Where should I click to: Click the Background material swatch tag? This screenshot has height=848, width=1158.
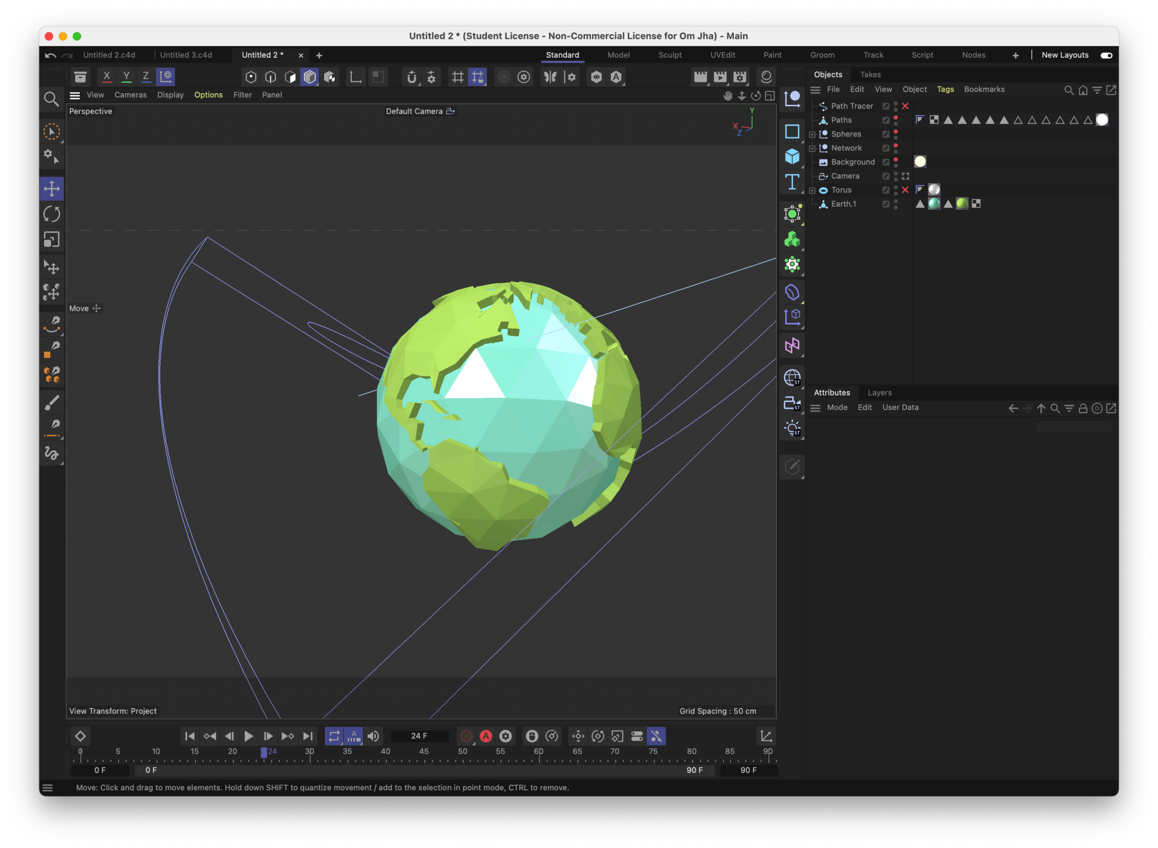920,162
